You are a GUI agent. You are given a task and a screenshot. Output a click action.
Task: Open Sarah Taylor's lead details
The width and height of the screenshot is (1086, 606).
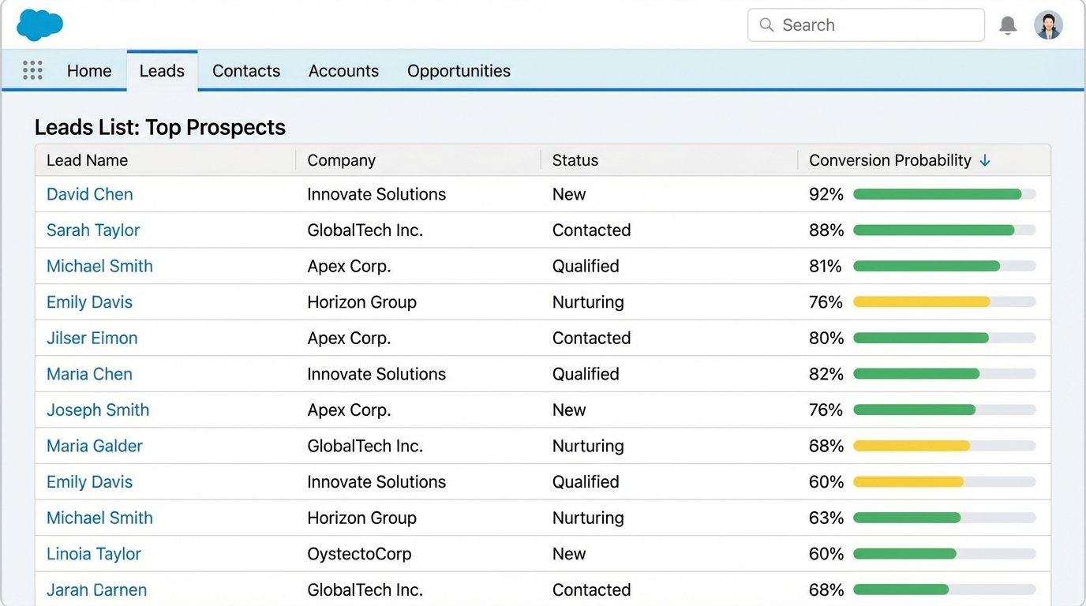[x=92, y=230]
